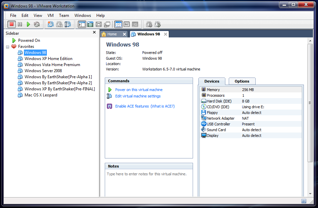Screen dimensions: 318x208
Task: Click the red Power Off toolbar button
Action: click(11, 24)
